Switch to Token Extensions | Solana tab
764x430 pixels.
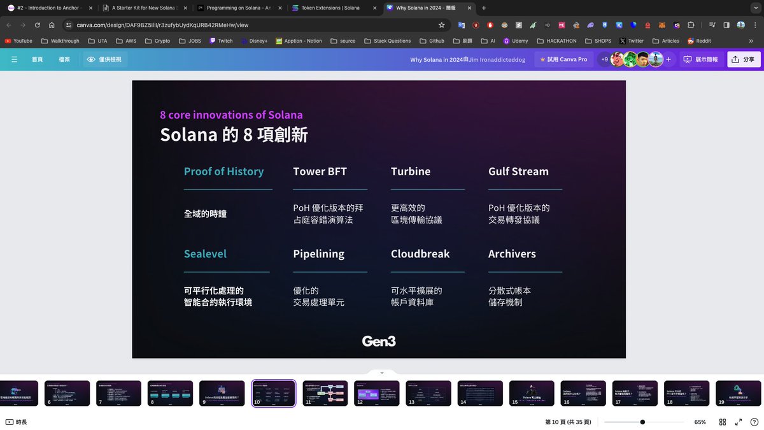point(334,8)
